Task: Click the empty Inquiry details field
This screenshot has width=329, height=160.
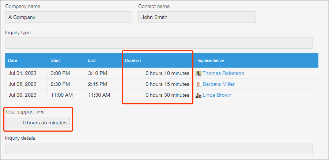Action: pos(159,148)
